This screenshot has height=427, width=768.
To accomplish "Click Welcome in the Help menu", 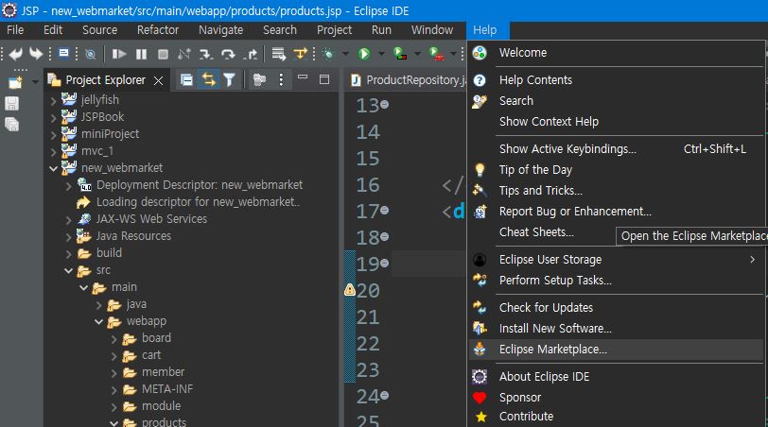I will 616,52.
